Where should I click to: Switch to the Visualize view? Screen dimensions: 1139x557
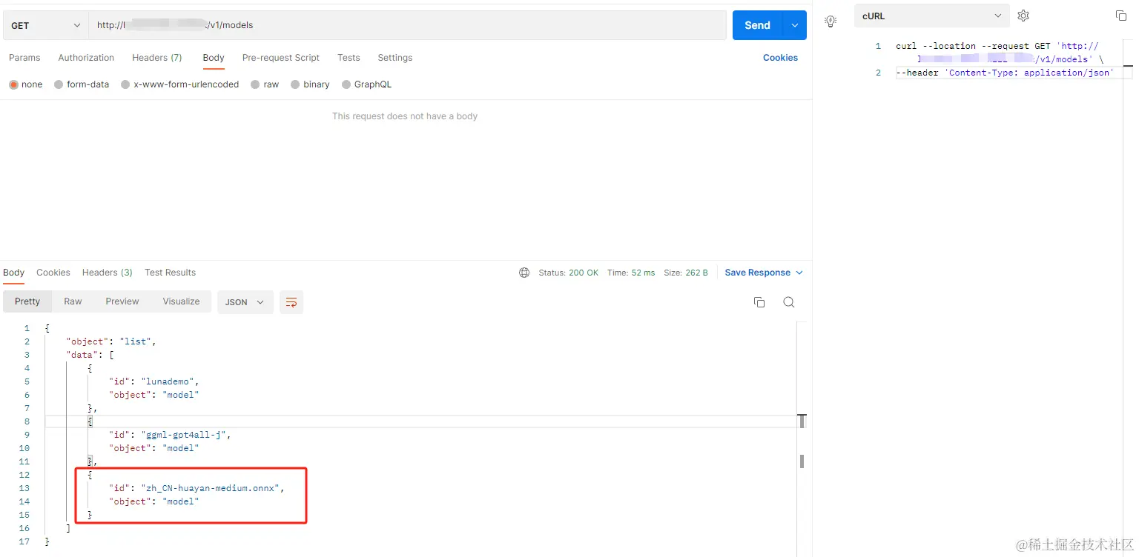pos(182,301)
